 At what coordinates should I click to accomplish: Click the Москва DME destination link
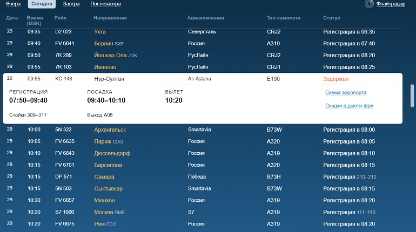point(109,212)
